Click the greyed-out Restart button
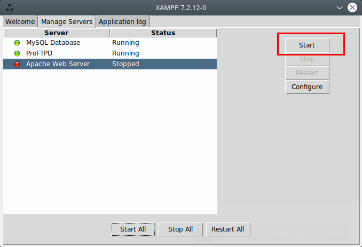This screenshot has width=362, height=247. click(x=307, y=73)
